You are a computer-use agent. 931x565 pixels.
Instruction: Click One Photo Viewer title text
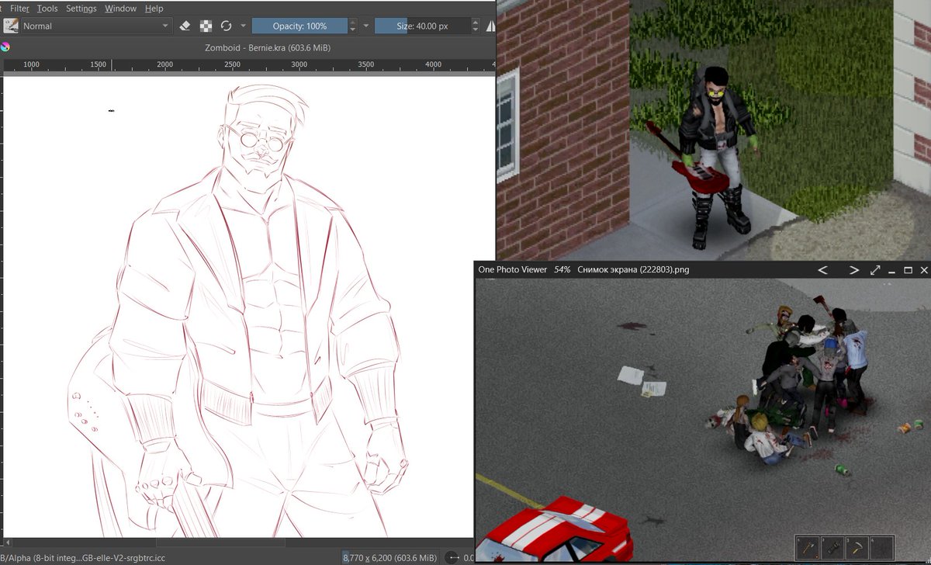coord(512,269)
